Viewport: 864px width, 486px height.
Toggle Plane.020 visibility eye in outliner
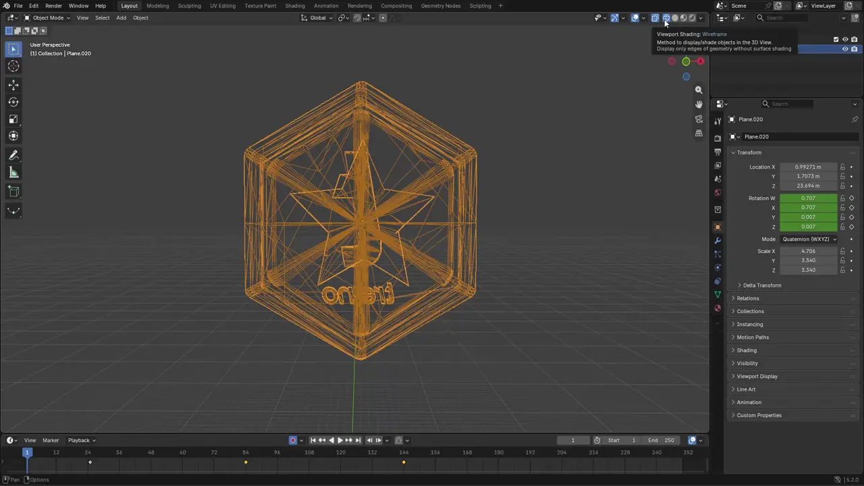click(844, 49)
